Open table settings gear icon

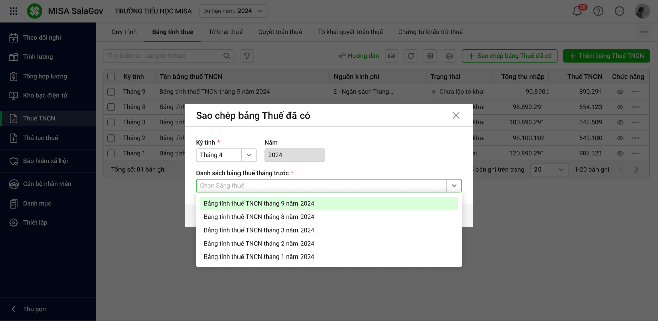click(430, 56)
